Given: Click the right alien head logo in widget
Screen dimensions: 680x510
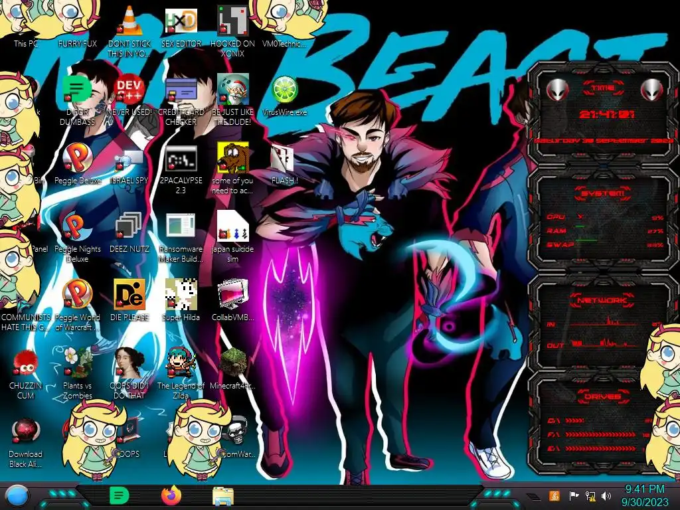Looking at the screenshot, I should 652,90.
